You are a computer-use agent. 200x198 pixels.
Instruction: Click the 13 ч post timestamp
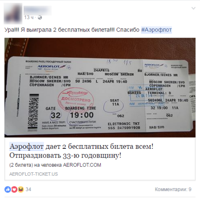(29, 18)
